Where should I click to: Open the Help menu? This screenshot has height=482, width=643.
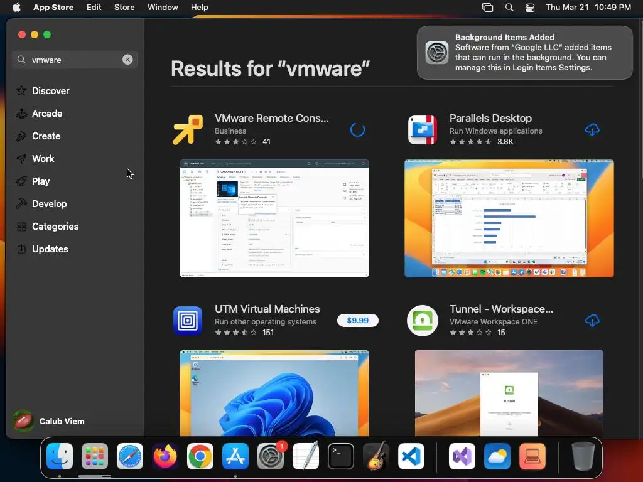point(199,8)
